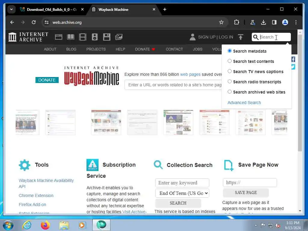Image resolution: width=308 pixels, height=231 pixels.
Task: Click the user avatar icon beside Sign Up
Action: point(192,37)
